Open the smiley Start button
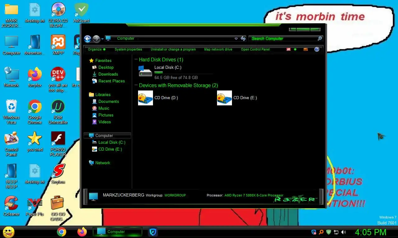398x238 pixels. 9,231
